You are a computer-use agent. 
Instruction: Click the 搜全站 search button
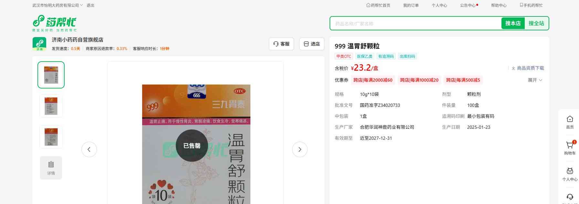point(536,24)
